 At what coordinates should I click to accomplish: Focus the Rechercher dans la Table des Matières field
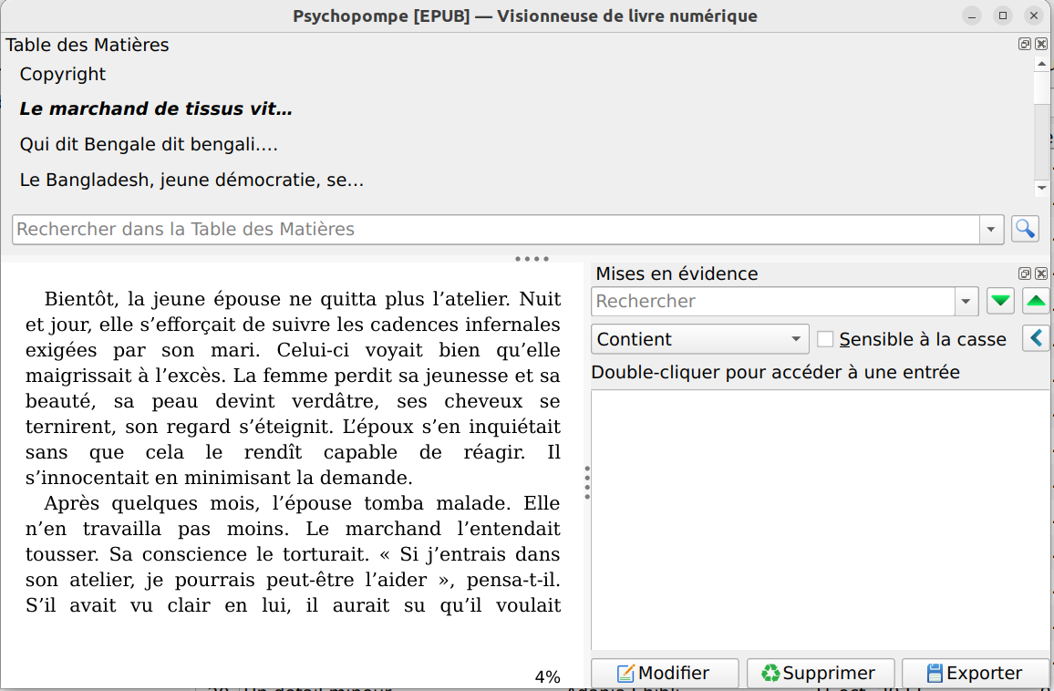[x=496, y=229]
